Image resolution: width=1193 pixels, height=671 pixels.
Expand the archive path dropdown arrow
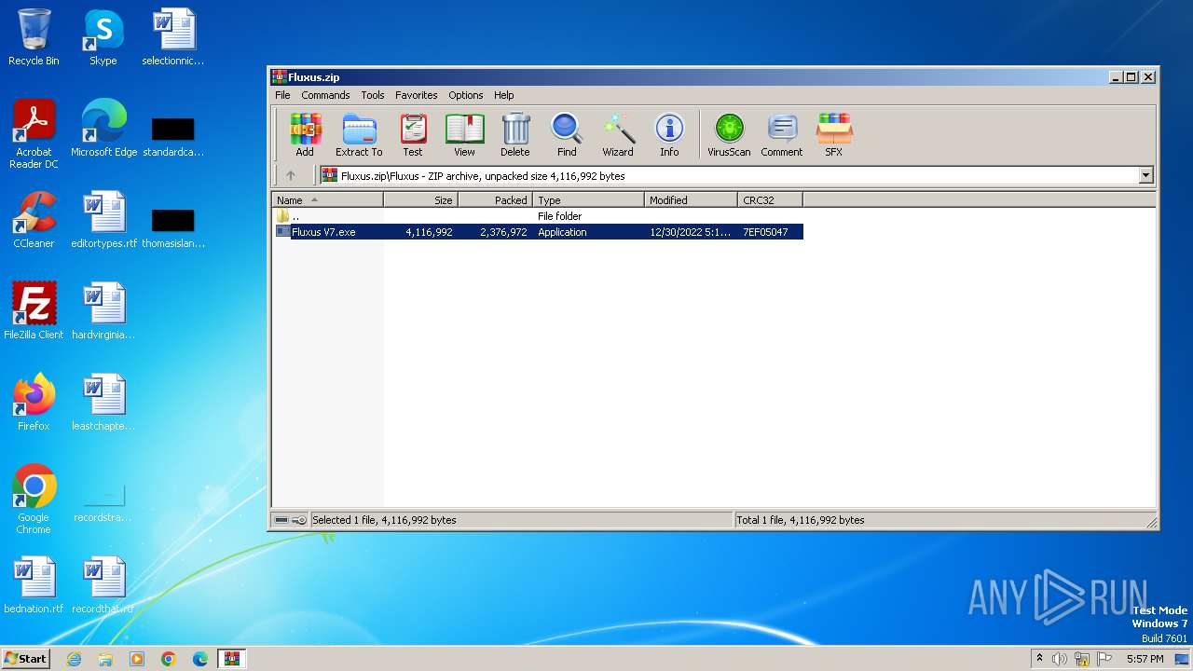(1146, 175)
